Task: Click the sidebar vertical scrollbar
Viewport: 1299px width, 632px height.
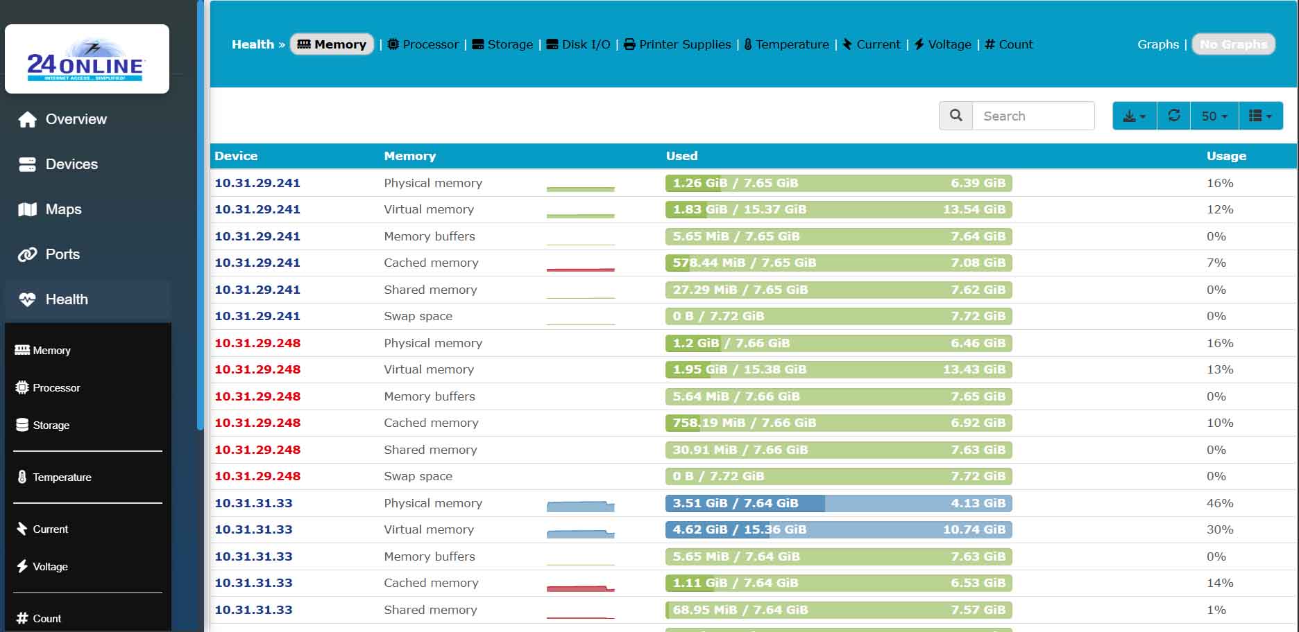Action: point(201,215)
